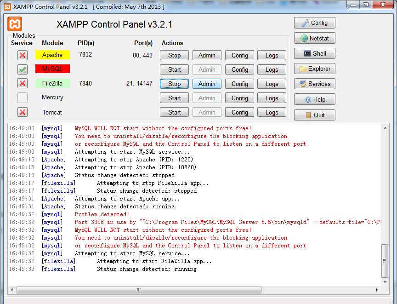Open Config with the wrench icon
Image resolution: width=397 pixels, height=304 pixels.
click(x=314, y=23)
